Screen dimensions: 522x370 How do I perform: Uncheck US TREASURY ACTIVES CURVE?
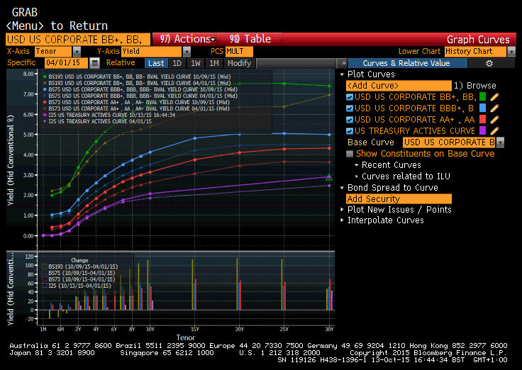(x=350, y=131)
